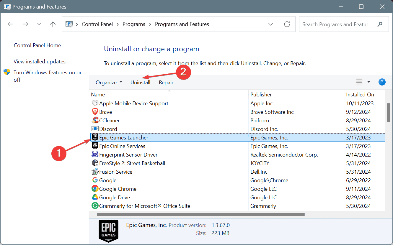
Task: Click the CCleaner program icon
Action: [95, 120]
